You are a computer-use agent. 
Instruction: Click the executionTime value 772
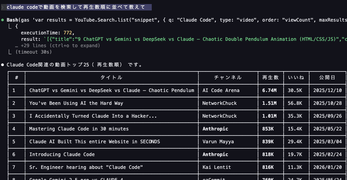click(x=68, y=33)
